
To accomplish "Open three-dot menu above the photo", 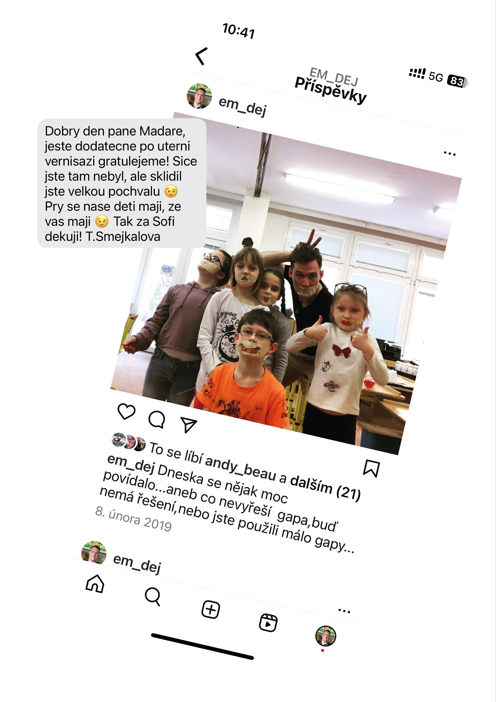I will point(450,153).
